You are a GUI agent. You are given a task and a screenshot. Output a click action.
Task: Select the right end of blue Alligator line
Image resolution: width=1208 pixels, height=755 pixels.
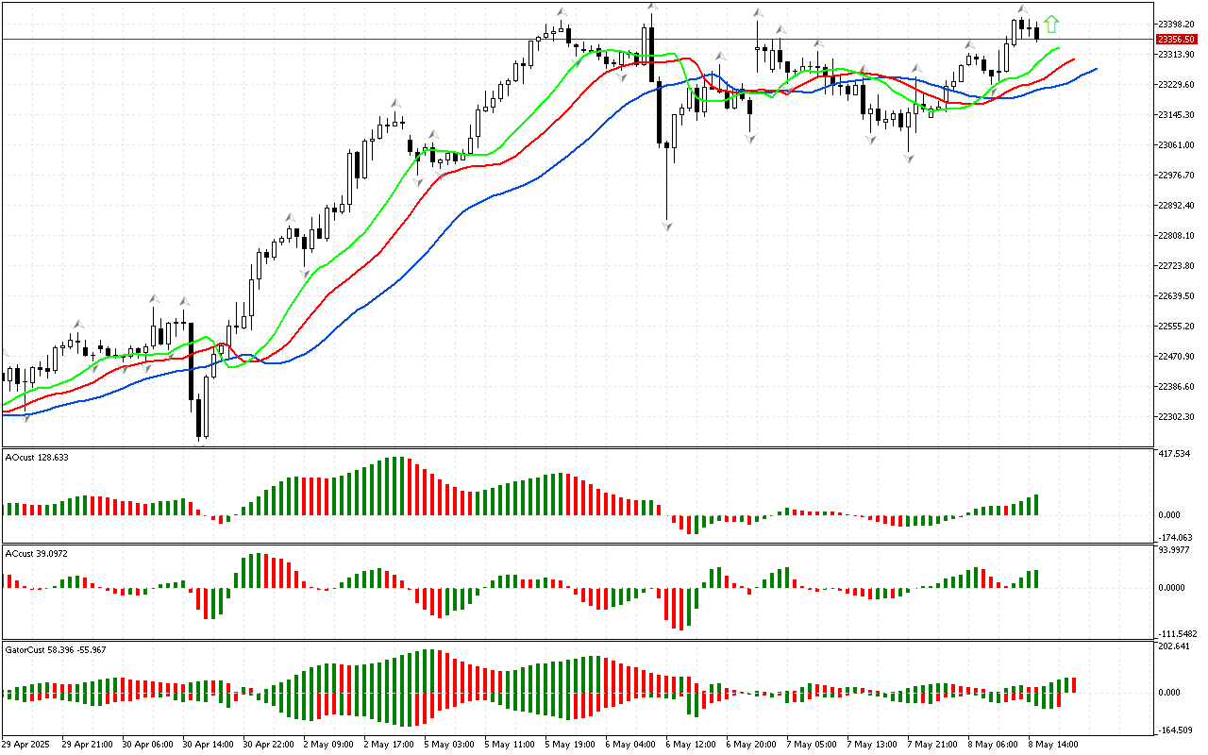[1095, 69]
